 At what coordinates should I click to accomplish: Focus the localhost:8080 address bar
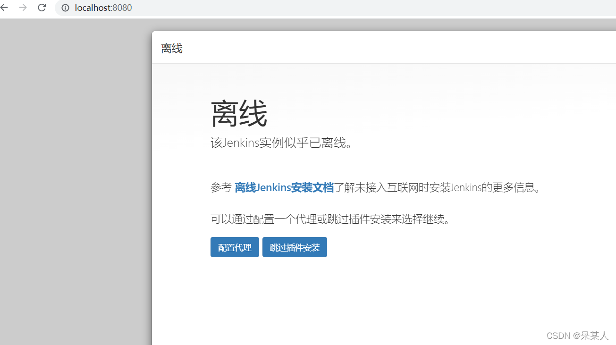pos(335,8)
